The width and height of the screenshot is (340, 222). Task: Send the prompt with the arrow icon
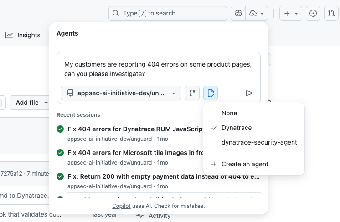coord(249,93)
